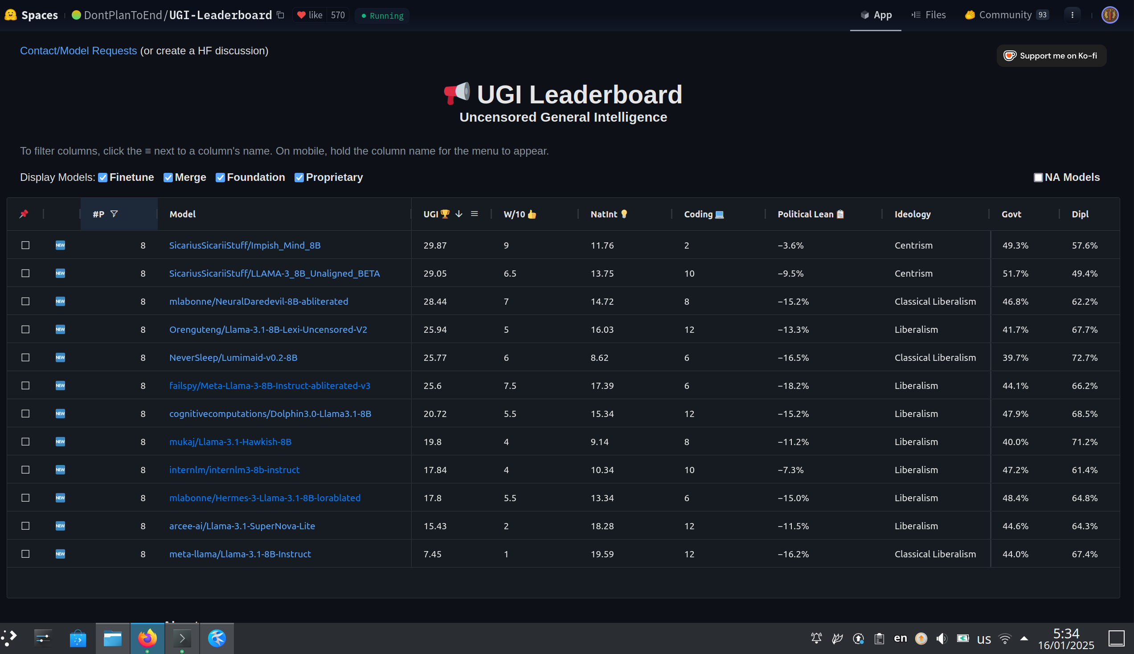The image size is (1134, 654).
Task: Open the Community tab
Action: coord(1006,15)
